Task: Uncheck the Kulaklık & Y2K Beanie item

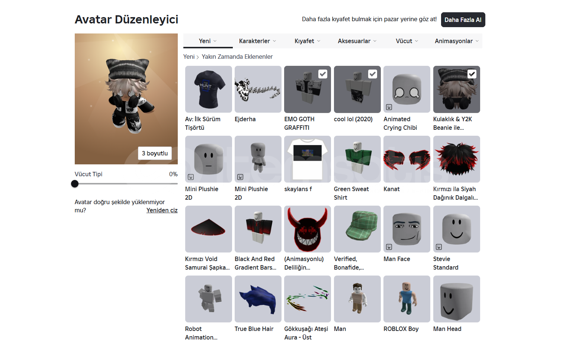Action: click(x=472, y=74)
